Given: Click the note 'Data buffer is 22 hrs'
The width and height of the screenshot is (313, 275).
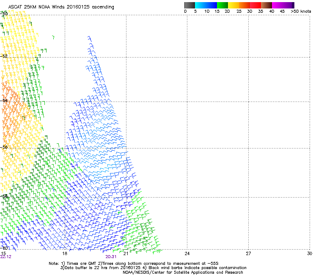Looking at the screenshot, I should [87, 268].
